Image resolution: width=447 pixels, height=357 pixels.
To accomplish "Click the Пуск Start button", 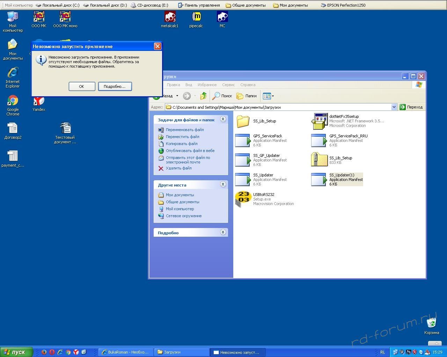I will [16, 352].
